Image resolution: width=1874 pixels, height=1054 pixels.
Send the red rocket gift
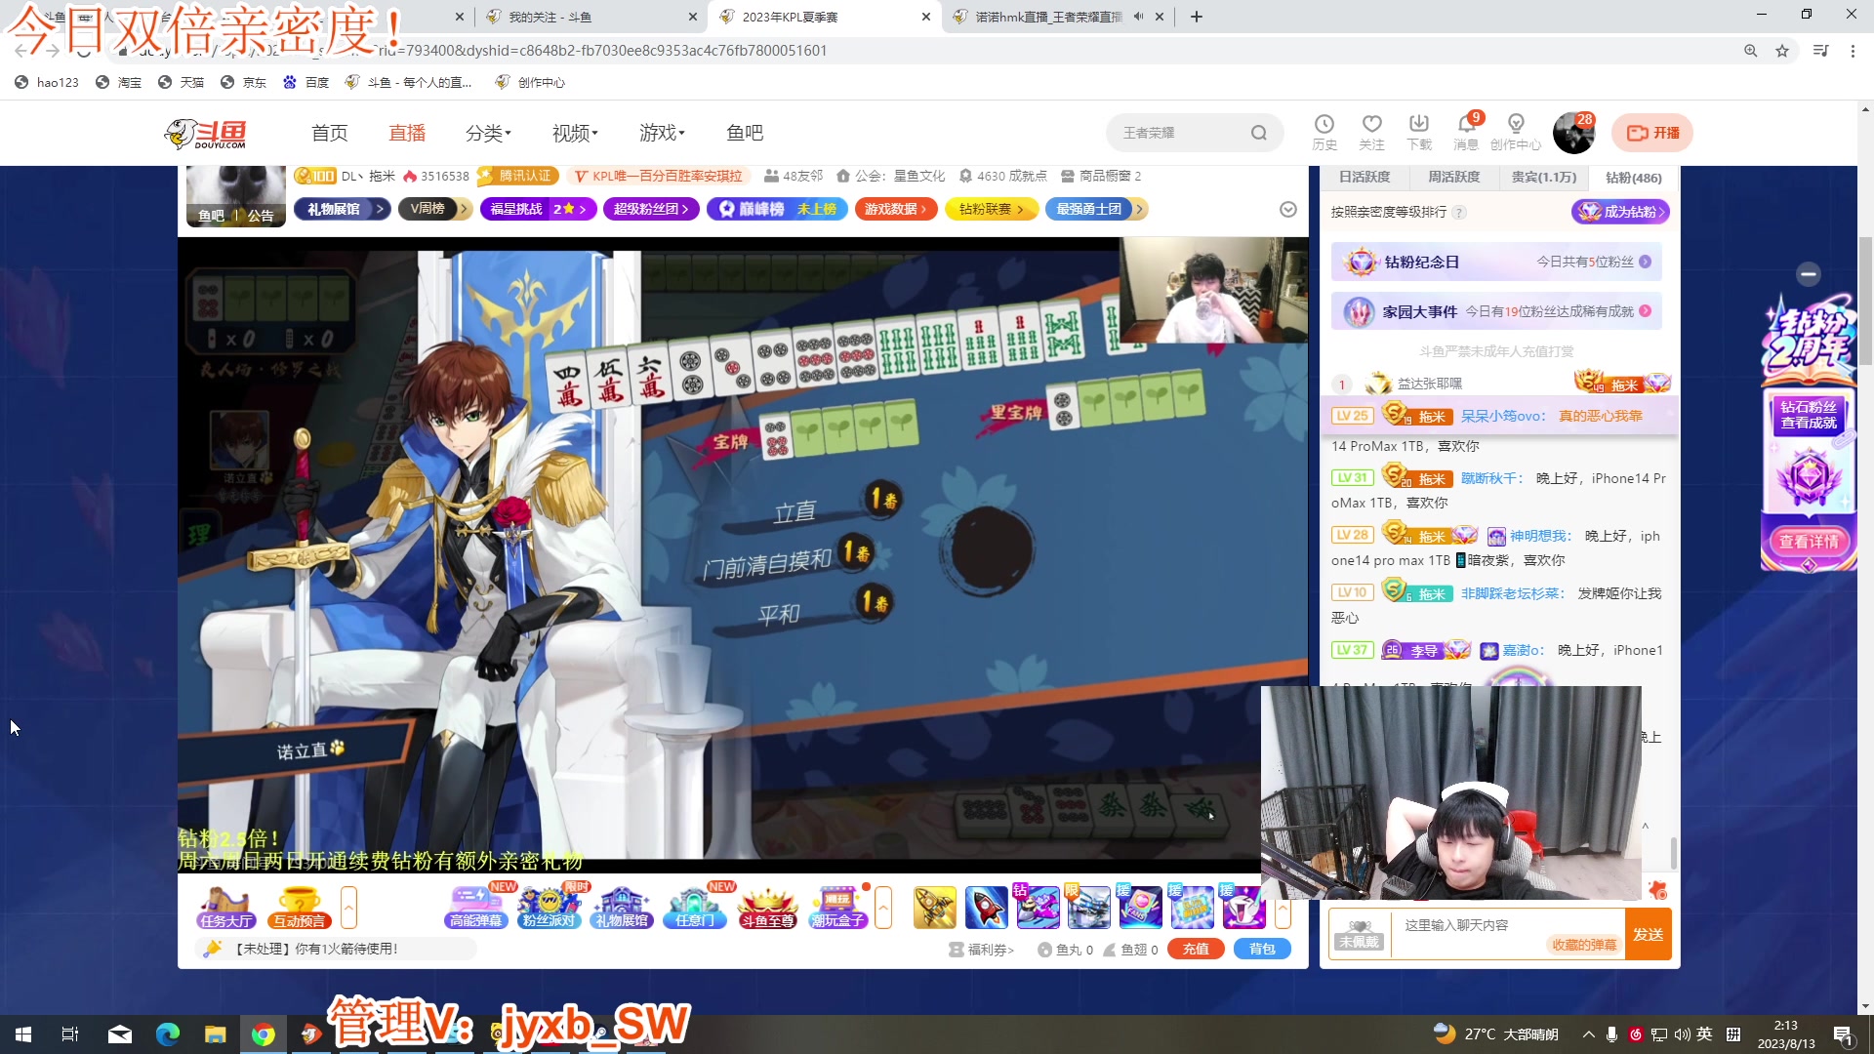pos(986,908)
